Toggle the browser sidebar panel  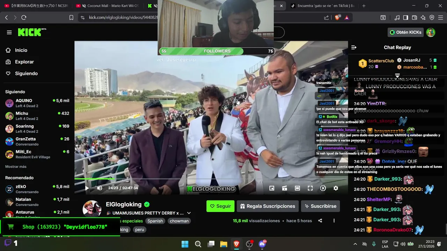405,17
